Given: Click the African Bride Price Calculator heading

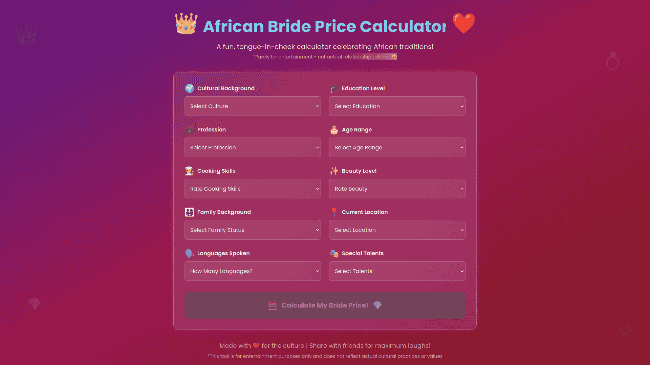Looking at the screenshot, I should coord(325,26).
